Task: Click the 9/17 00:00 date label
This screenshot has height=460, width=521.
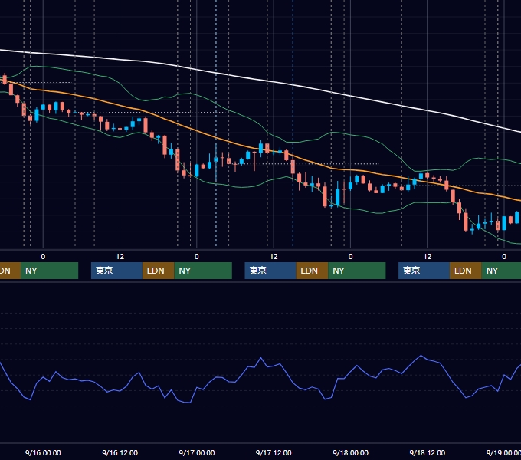Action: tap(197, 452)
